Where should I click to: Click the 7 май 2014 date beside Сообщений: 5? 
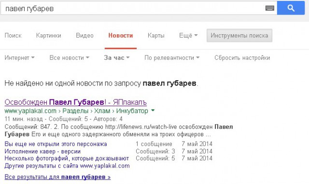point(197,158)
